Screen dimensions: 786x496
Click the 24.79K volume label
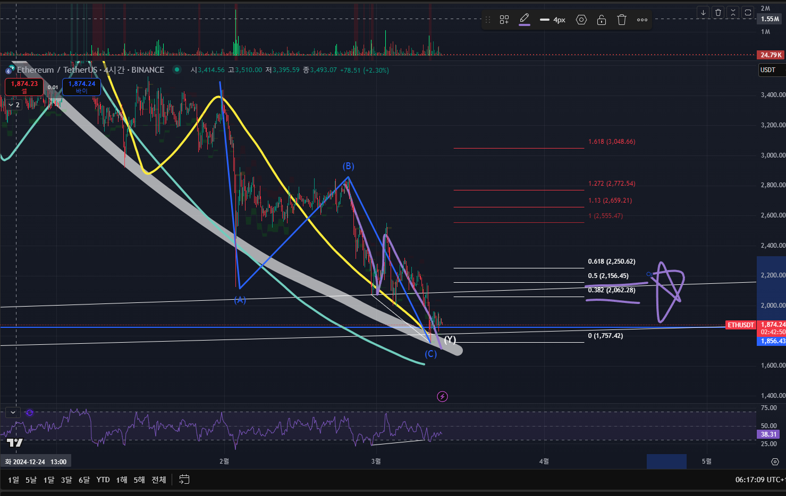(771, 55)
